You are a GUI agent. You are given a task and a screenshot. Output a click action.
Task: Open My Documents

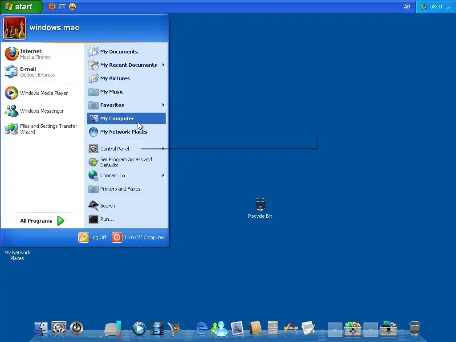point(126,52)
